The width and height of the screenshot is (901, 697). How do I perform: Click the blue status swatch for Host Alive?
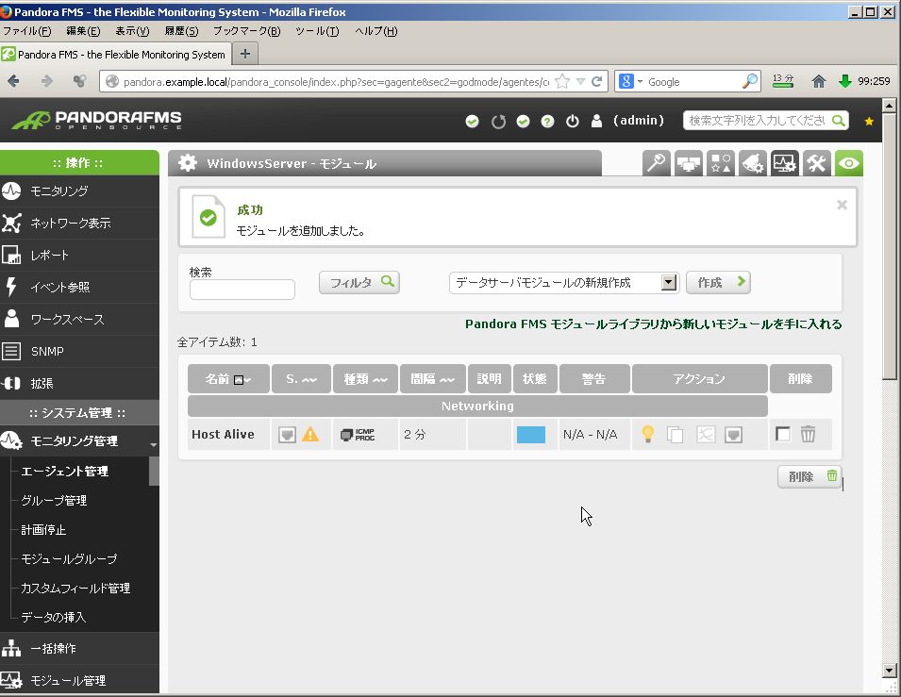[x=531, y=435]
